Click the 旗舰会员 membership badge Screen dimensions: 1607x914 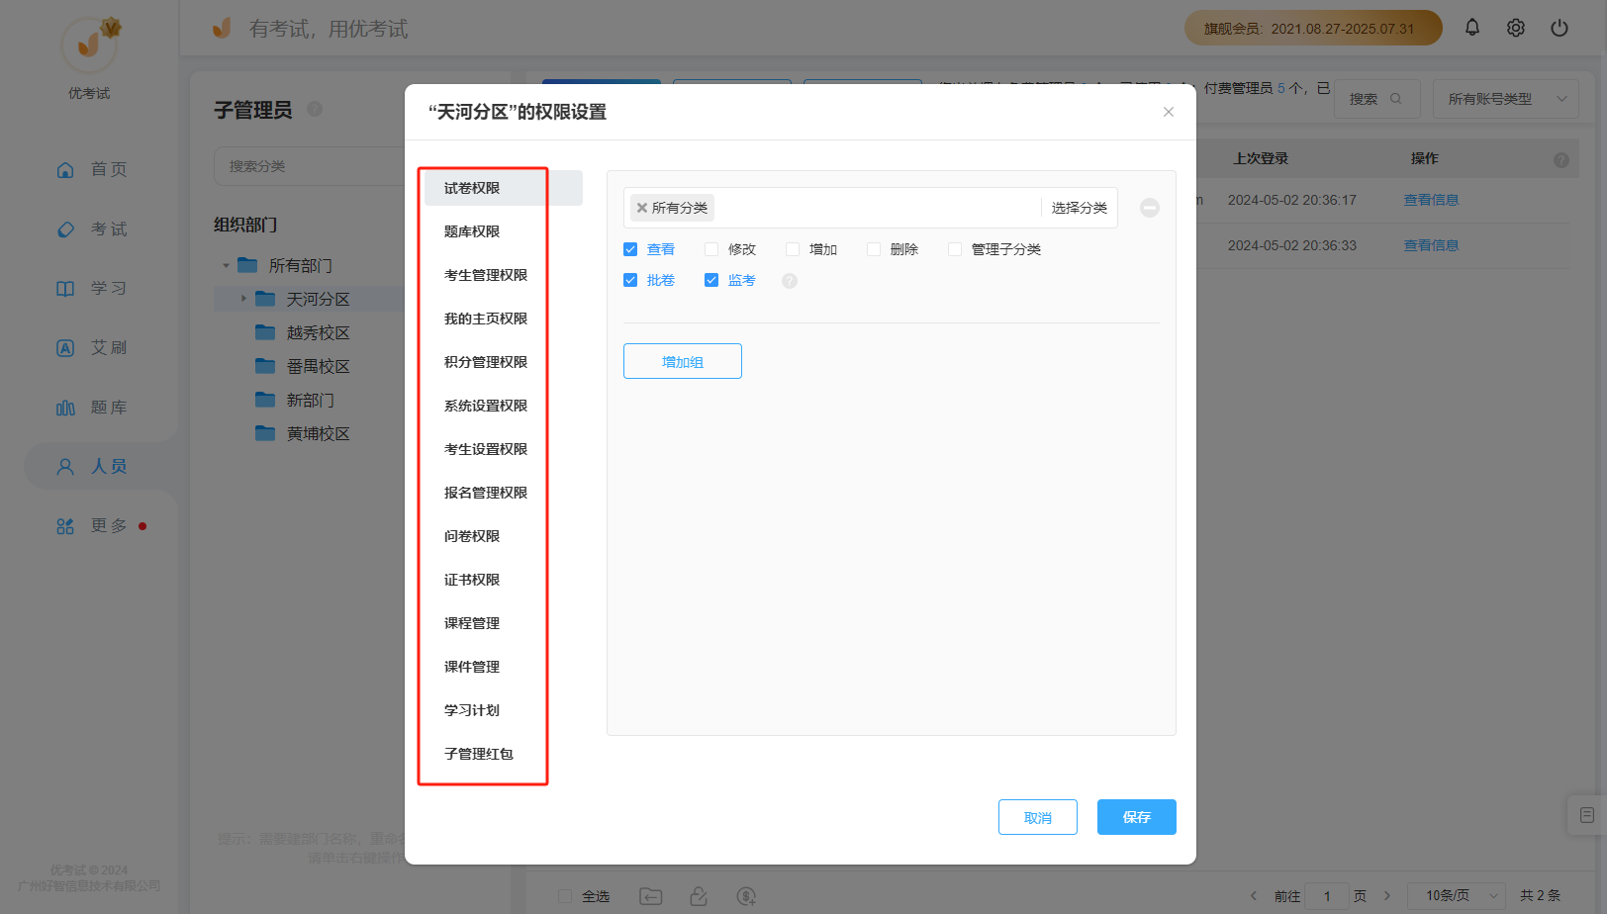1313,28
